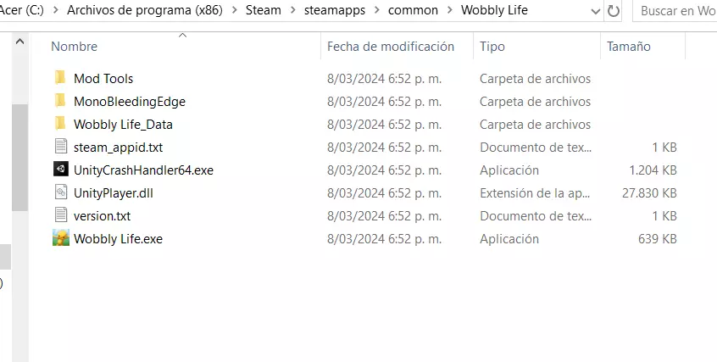This screenshot has height=362, width=717.
Task: Click the steam_appid.txt text file icon
Action: coord(60,147)
